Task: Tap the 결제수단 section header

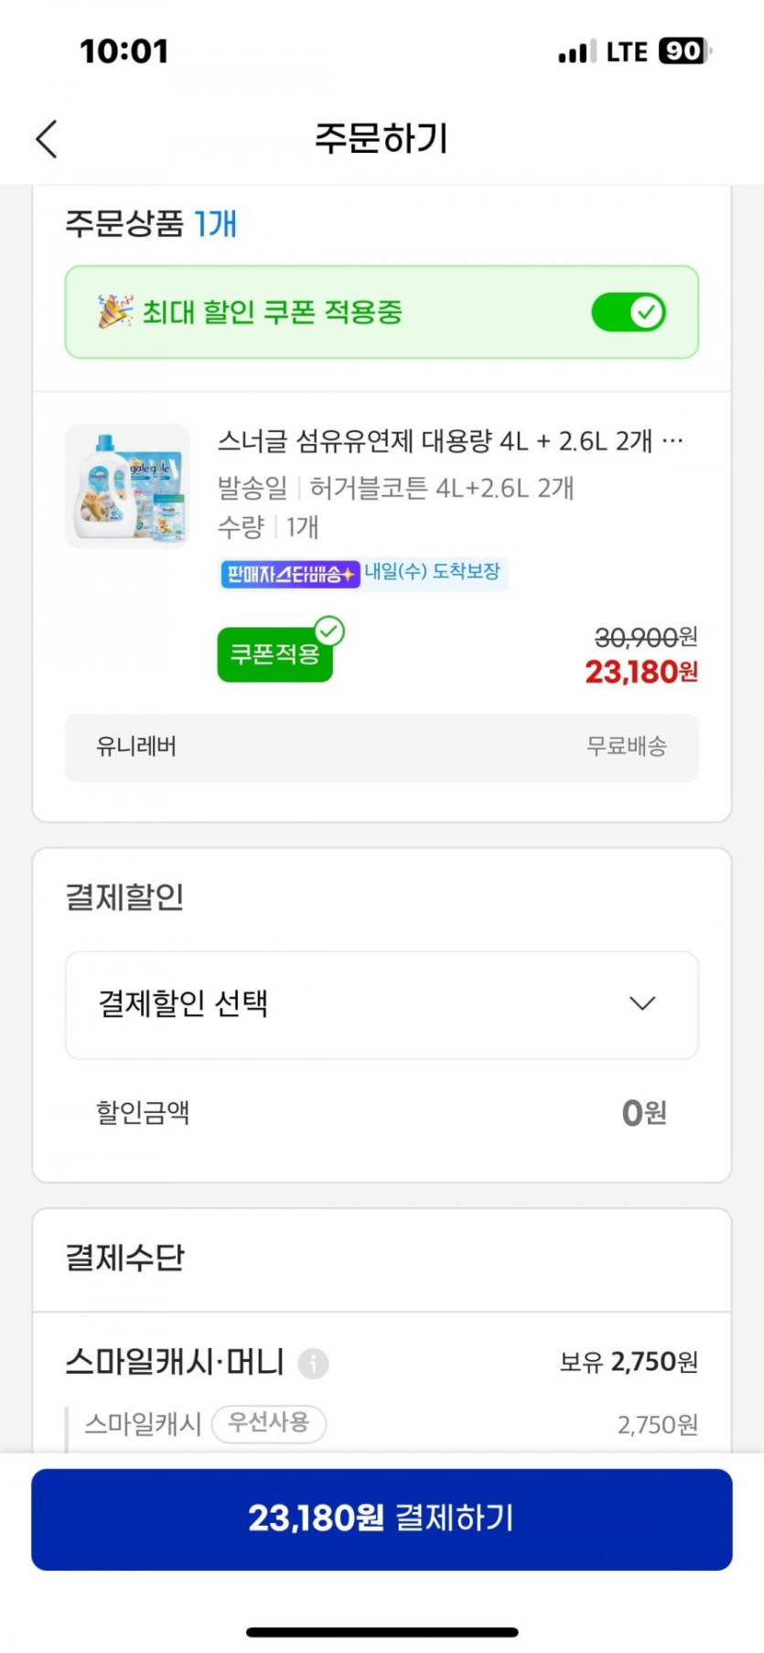Action: (125, 1258)
